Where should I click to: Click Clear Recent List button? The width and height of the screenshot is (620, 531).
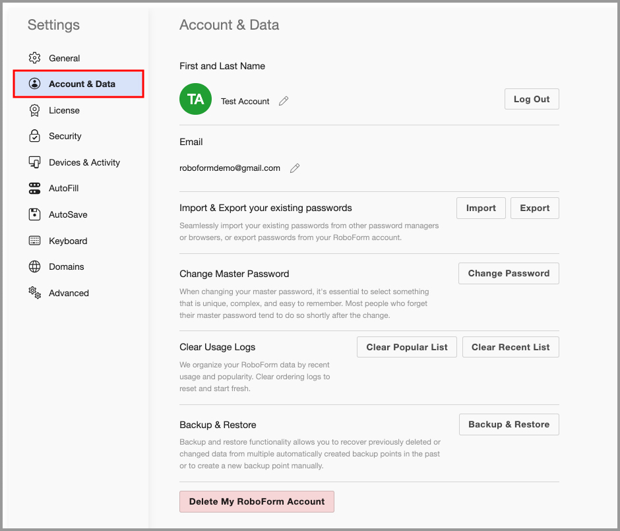pos(511,347)
